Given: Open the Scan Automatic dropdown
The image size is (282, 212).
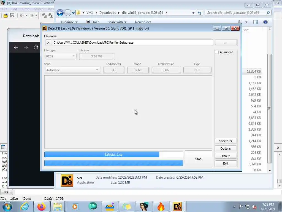Looking at the screenshot, I should [72, 70].
